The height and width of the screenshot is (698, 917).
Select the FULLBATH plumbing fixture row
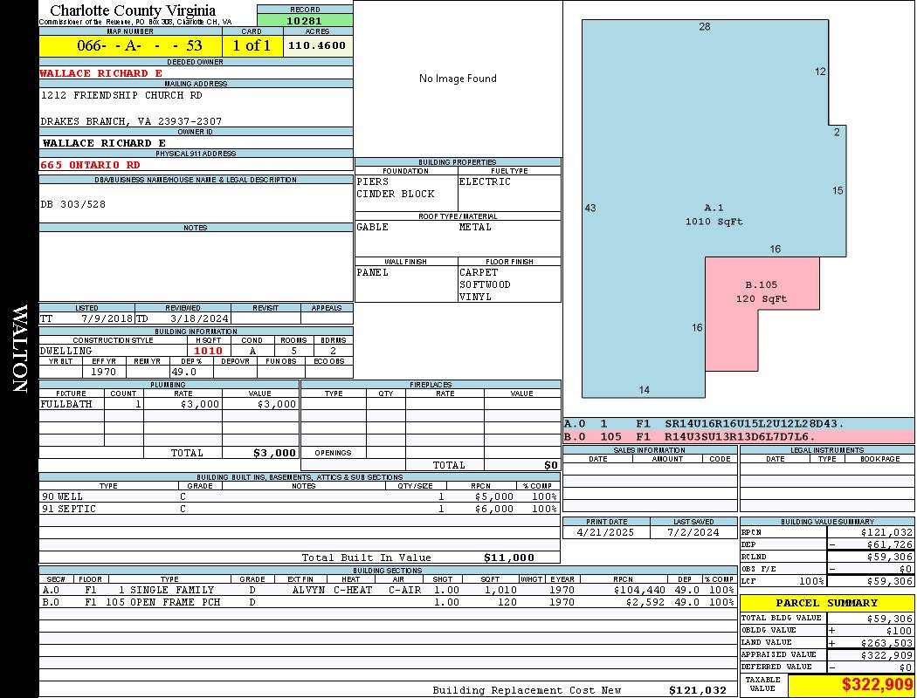[169, 405]
